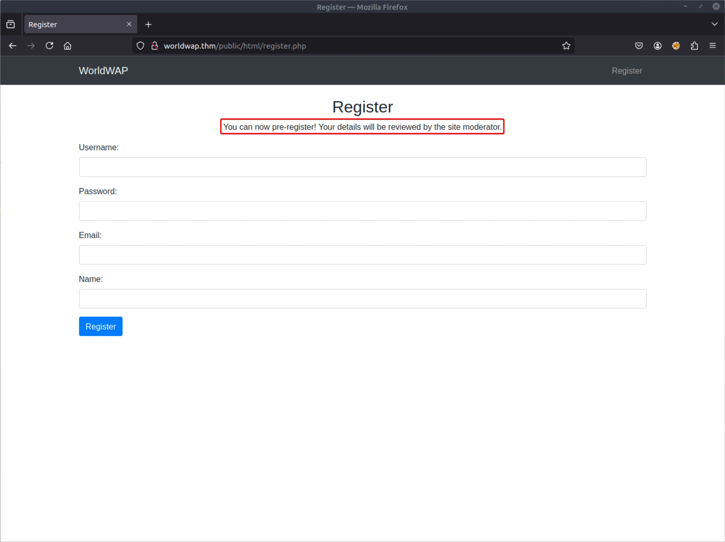
Task: Open the Firefox hamburger menu
Action: coord(713,46)
